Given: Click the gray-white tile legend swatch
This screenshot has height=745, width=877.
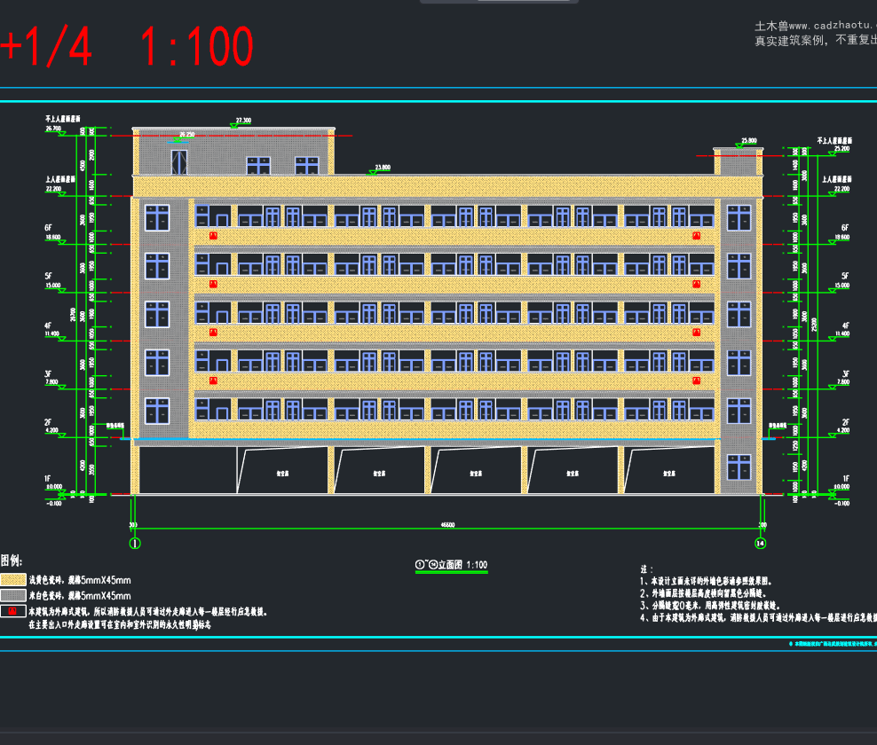Looking at the screenshot, I should tap(13, 595).
